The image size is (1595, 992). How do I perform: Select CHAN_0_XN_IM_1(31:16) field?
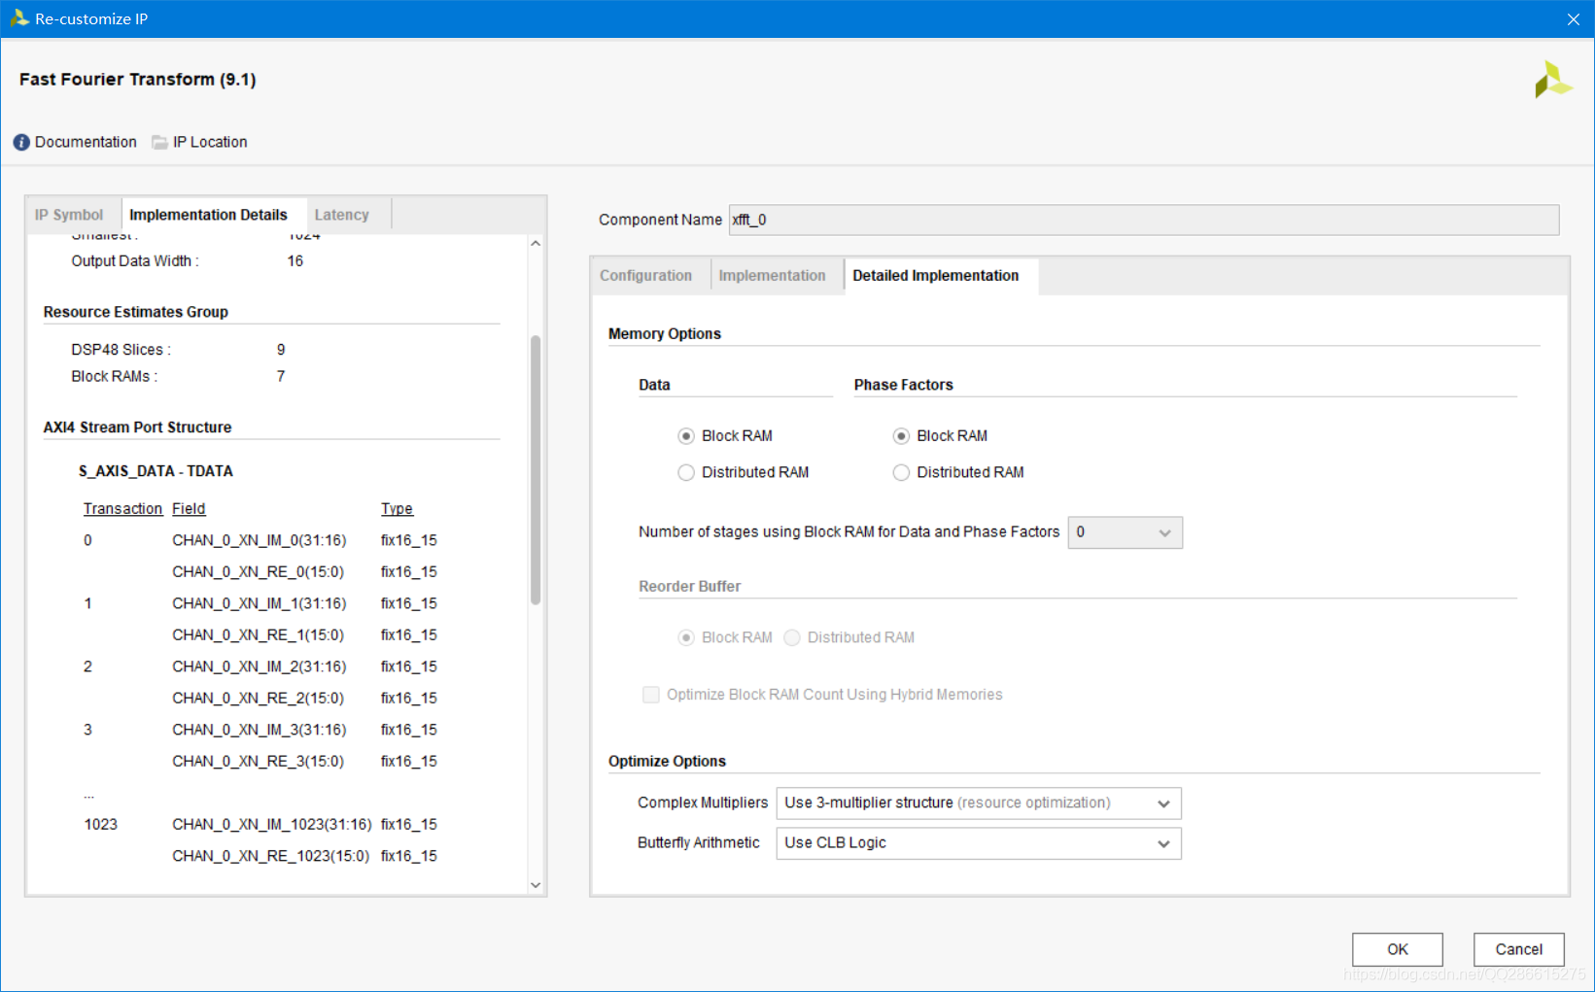coord(260,603)
